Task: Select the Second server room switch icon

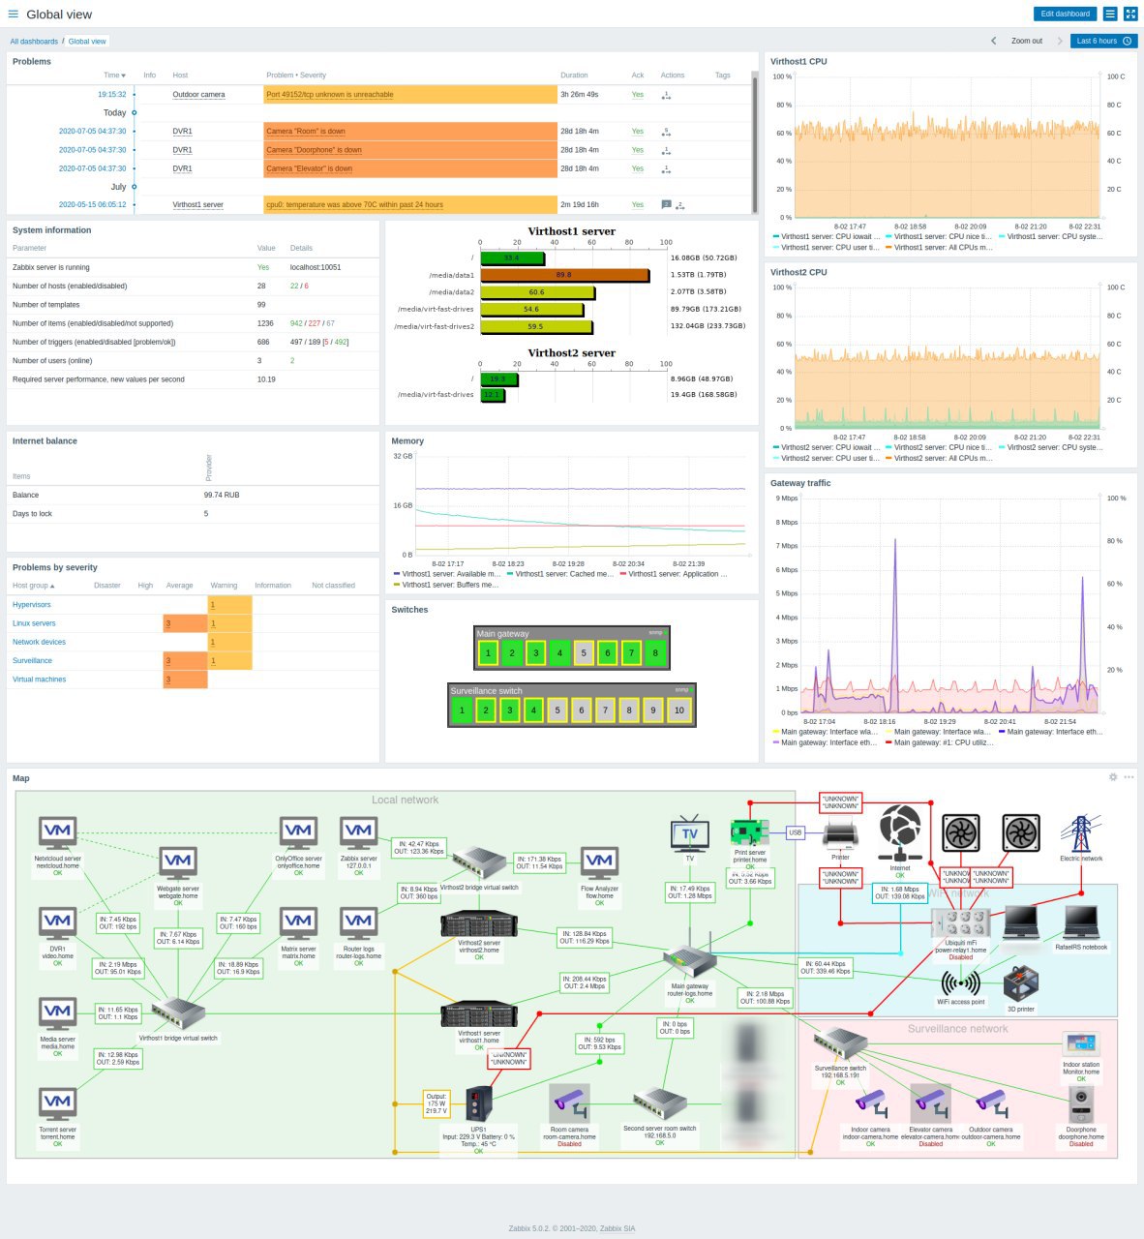Action: [659, 1104]
